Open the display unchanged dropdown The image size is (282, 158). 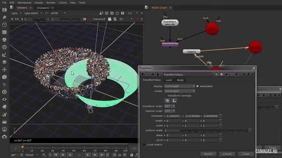pos(179,86)
